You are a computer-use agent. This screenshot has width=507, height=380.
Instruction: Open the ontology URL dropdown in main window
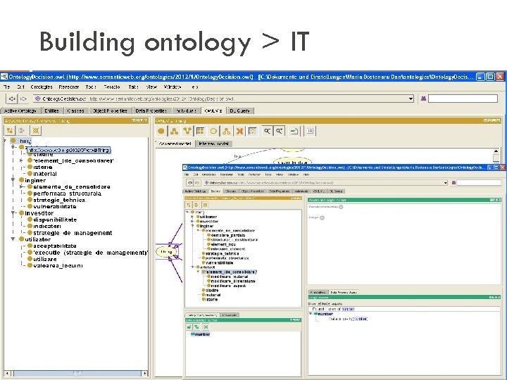click(411, 99)
